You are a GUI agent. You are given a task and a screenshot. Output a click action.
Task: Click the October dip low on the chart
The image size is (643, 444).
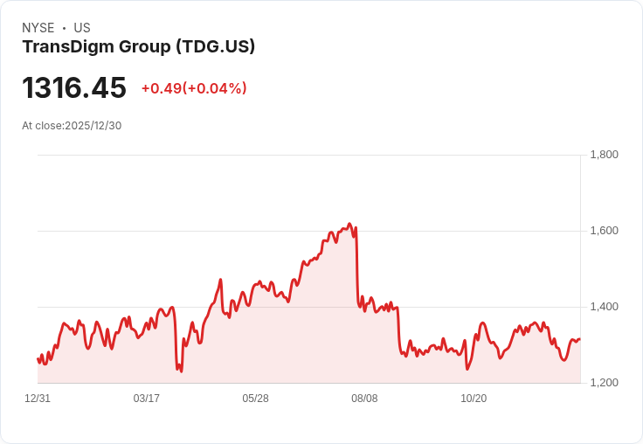click(x=467, y=369)
